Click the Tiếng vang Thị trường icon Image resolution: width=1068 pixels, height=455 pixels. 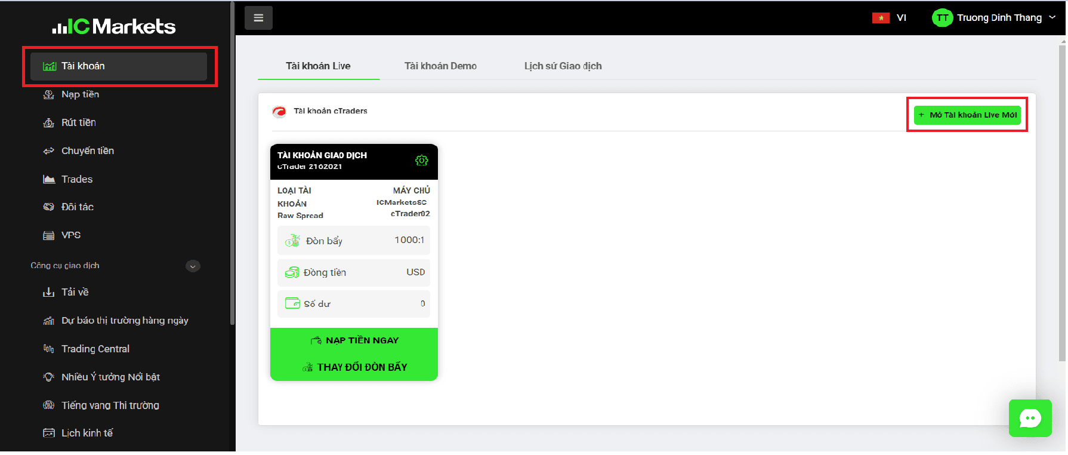pyautogui.click(x=49, y=405)
